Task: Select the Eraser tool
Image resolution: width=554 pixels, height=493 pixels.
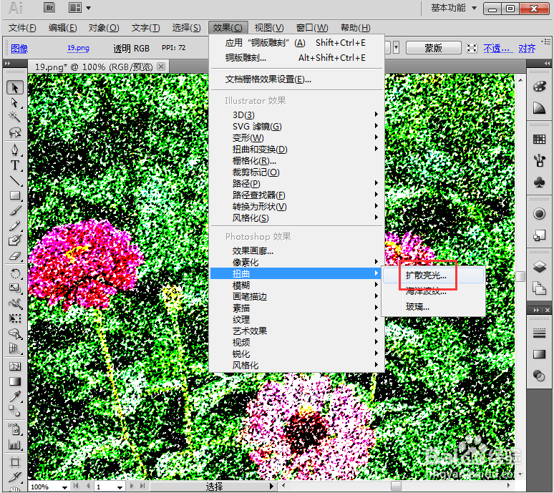Action: (15, 256)
